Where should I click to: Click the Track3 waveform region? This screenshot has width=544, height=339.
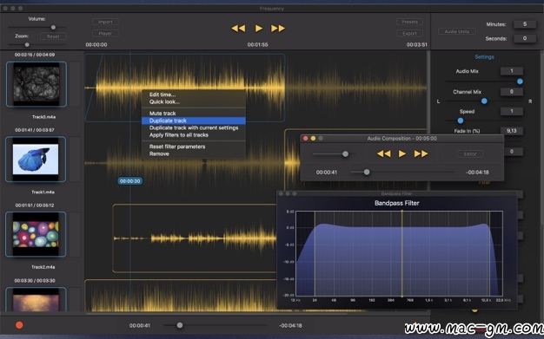(185, 88)
